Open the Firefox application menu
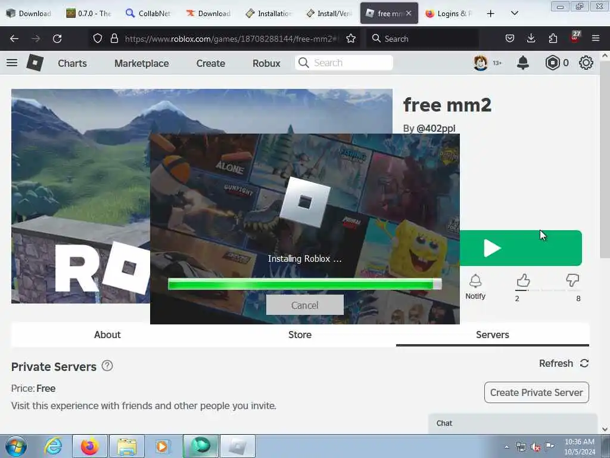This screenshot has height=458, width=610. (596, 39)
